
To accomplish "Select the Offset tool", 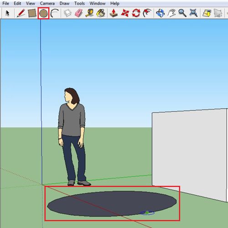I will 147,13.
